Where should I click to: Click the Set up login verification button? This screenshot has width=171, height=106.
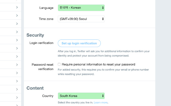click(x=79, y=43)
